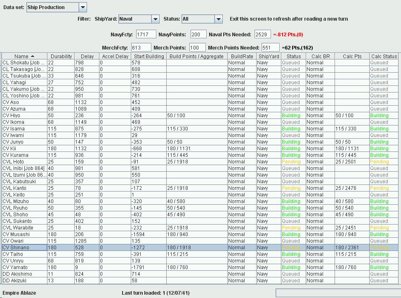Focus the Merch Points input field
The image size is (401, 298).
click(197, 47)
